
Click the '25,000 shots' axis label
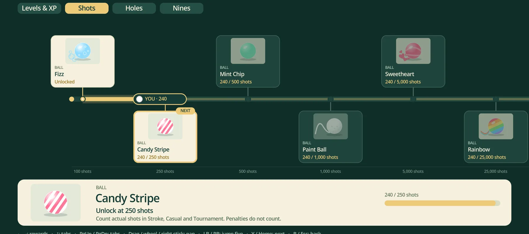coord(496,171)
